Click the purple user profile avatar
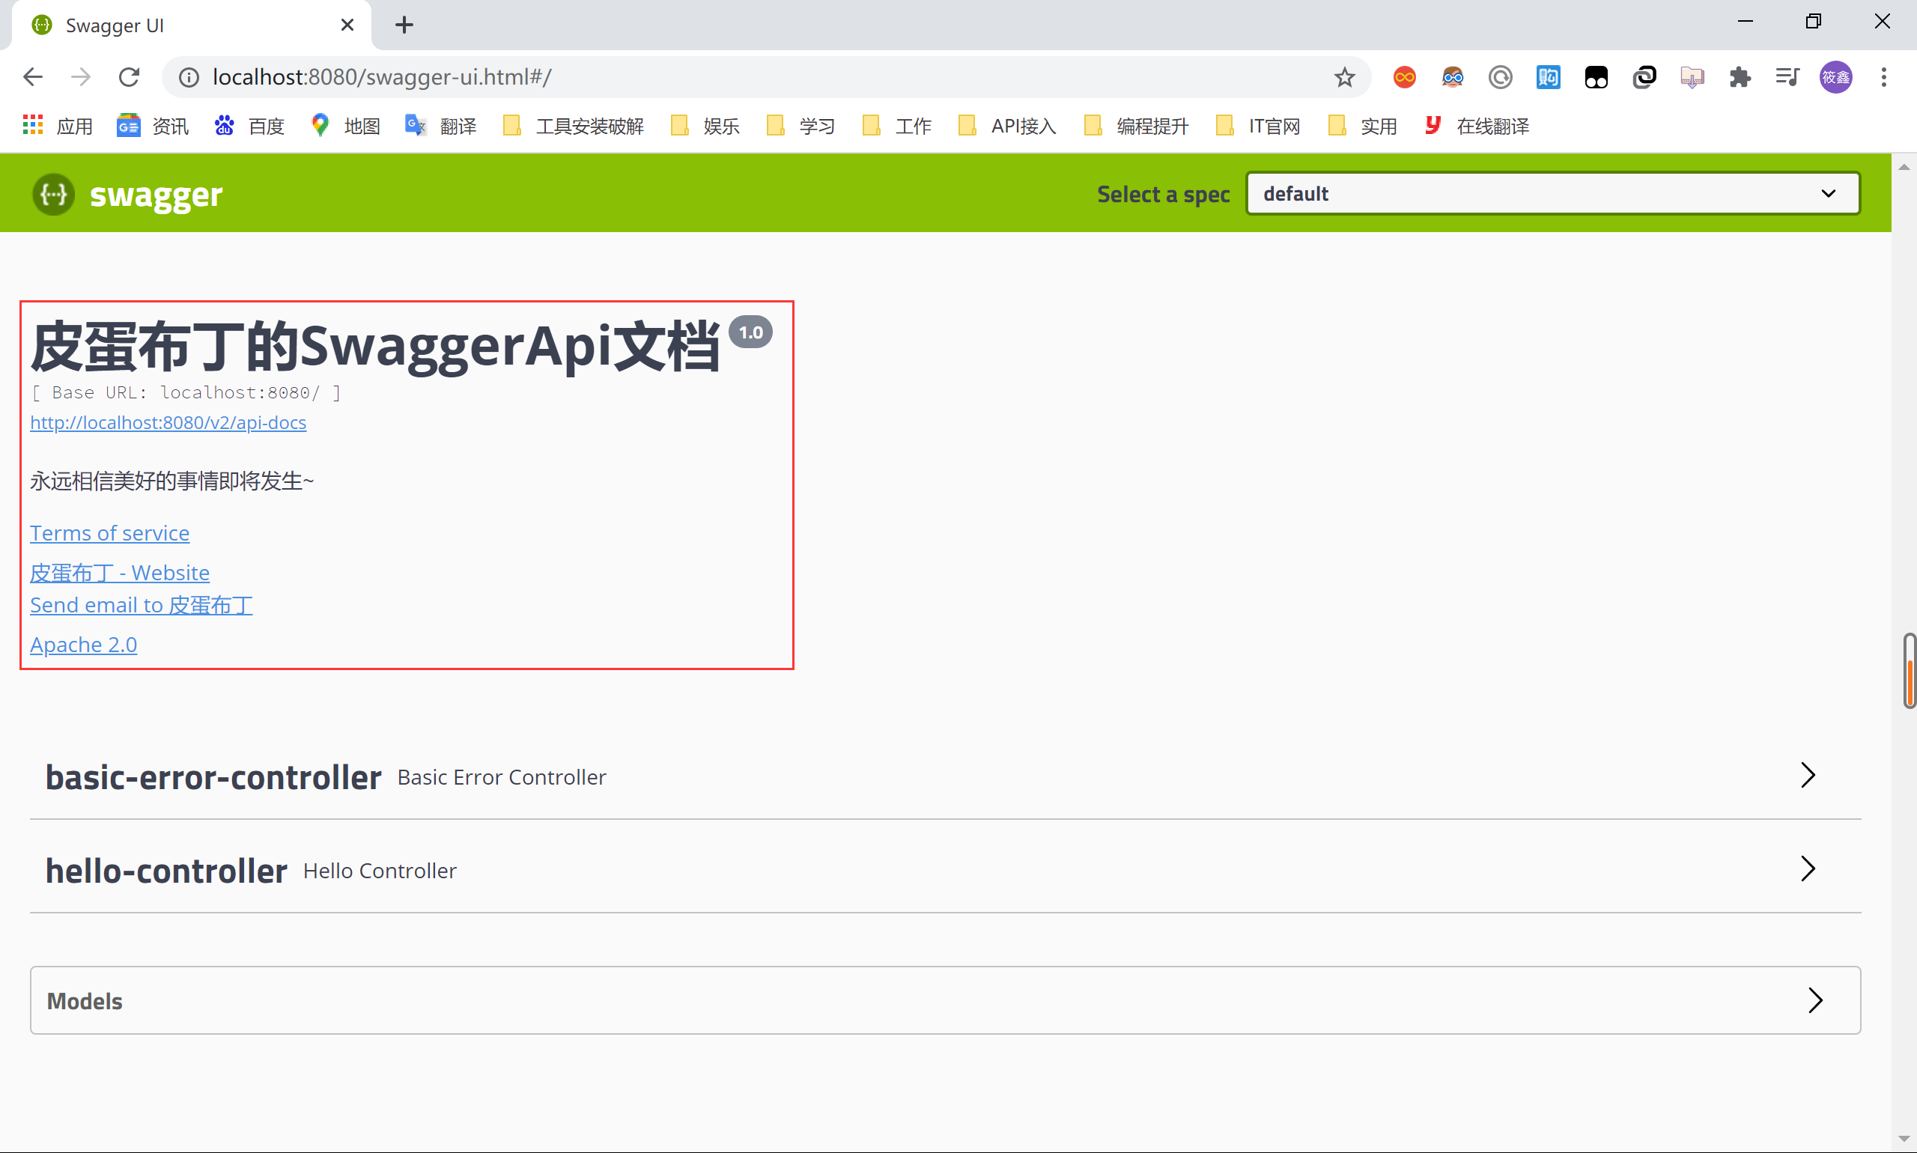 tap(1835, 77)
